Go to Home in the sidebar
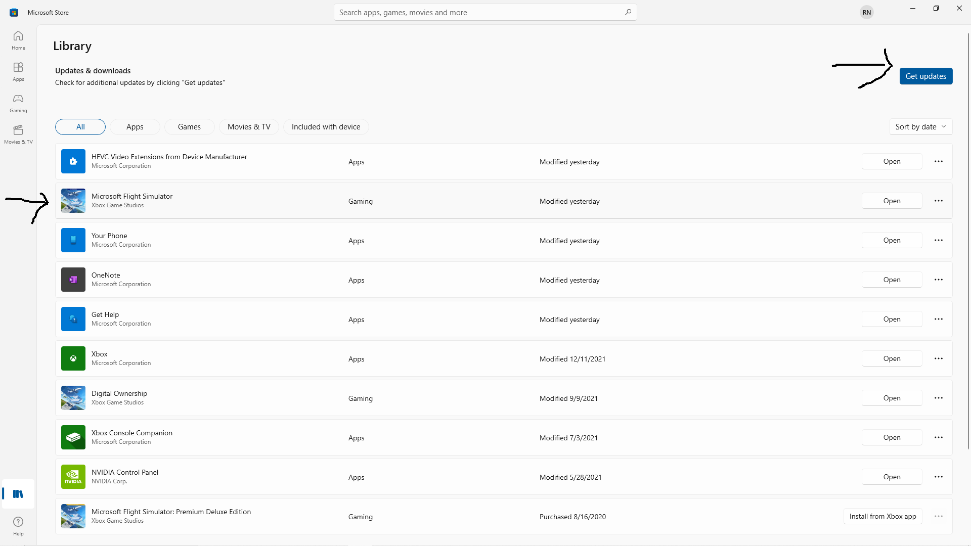This screenshot has width=971, height=546. 18,40
